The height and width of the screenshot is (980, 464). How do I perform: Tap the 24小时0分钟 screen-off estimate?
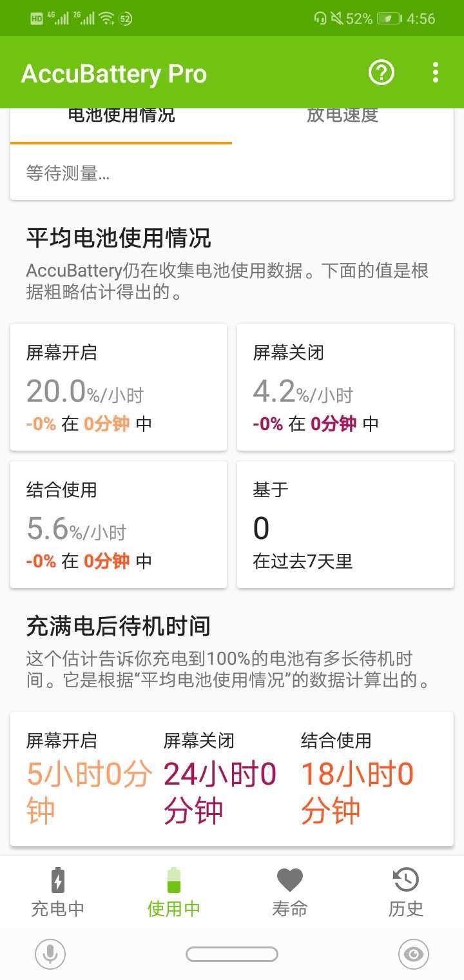[x=220, y=792]
